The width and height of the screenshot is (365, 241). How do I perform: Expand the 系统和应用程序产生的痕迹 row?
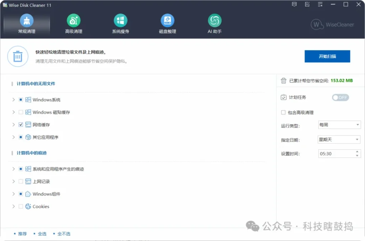point(14,169)
